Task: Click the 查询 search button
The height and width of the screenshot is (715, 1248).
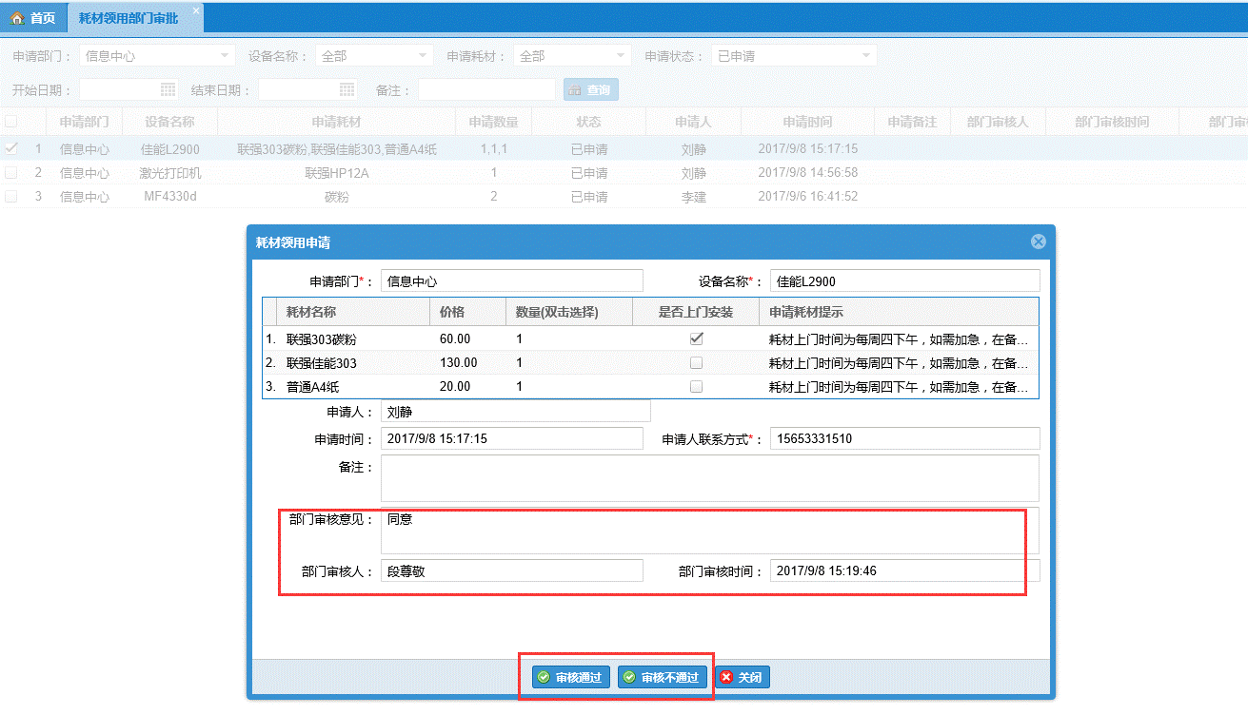Action: coord(591,89)
